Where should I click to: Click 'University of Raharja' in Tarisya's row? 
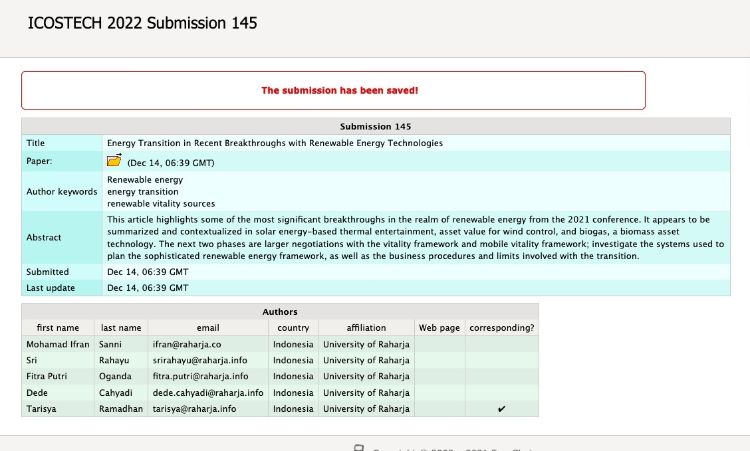[366, 409]
